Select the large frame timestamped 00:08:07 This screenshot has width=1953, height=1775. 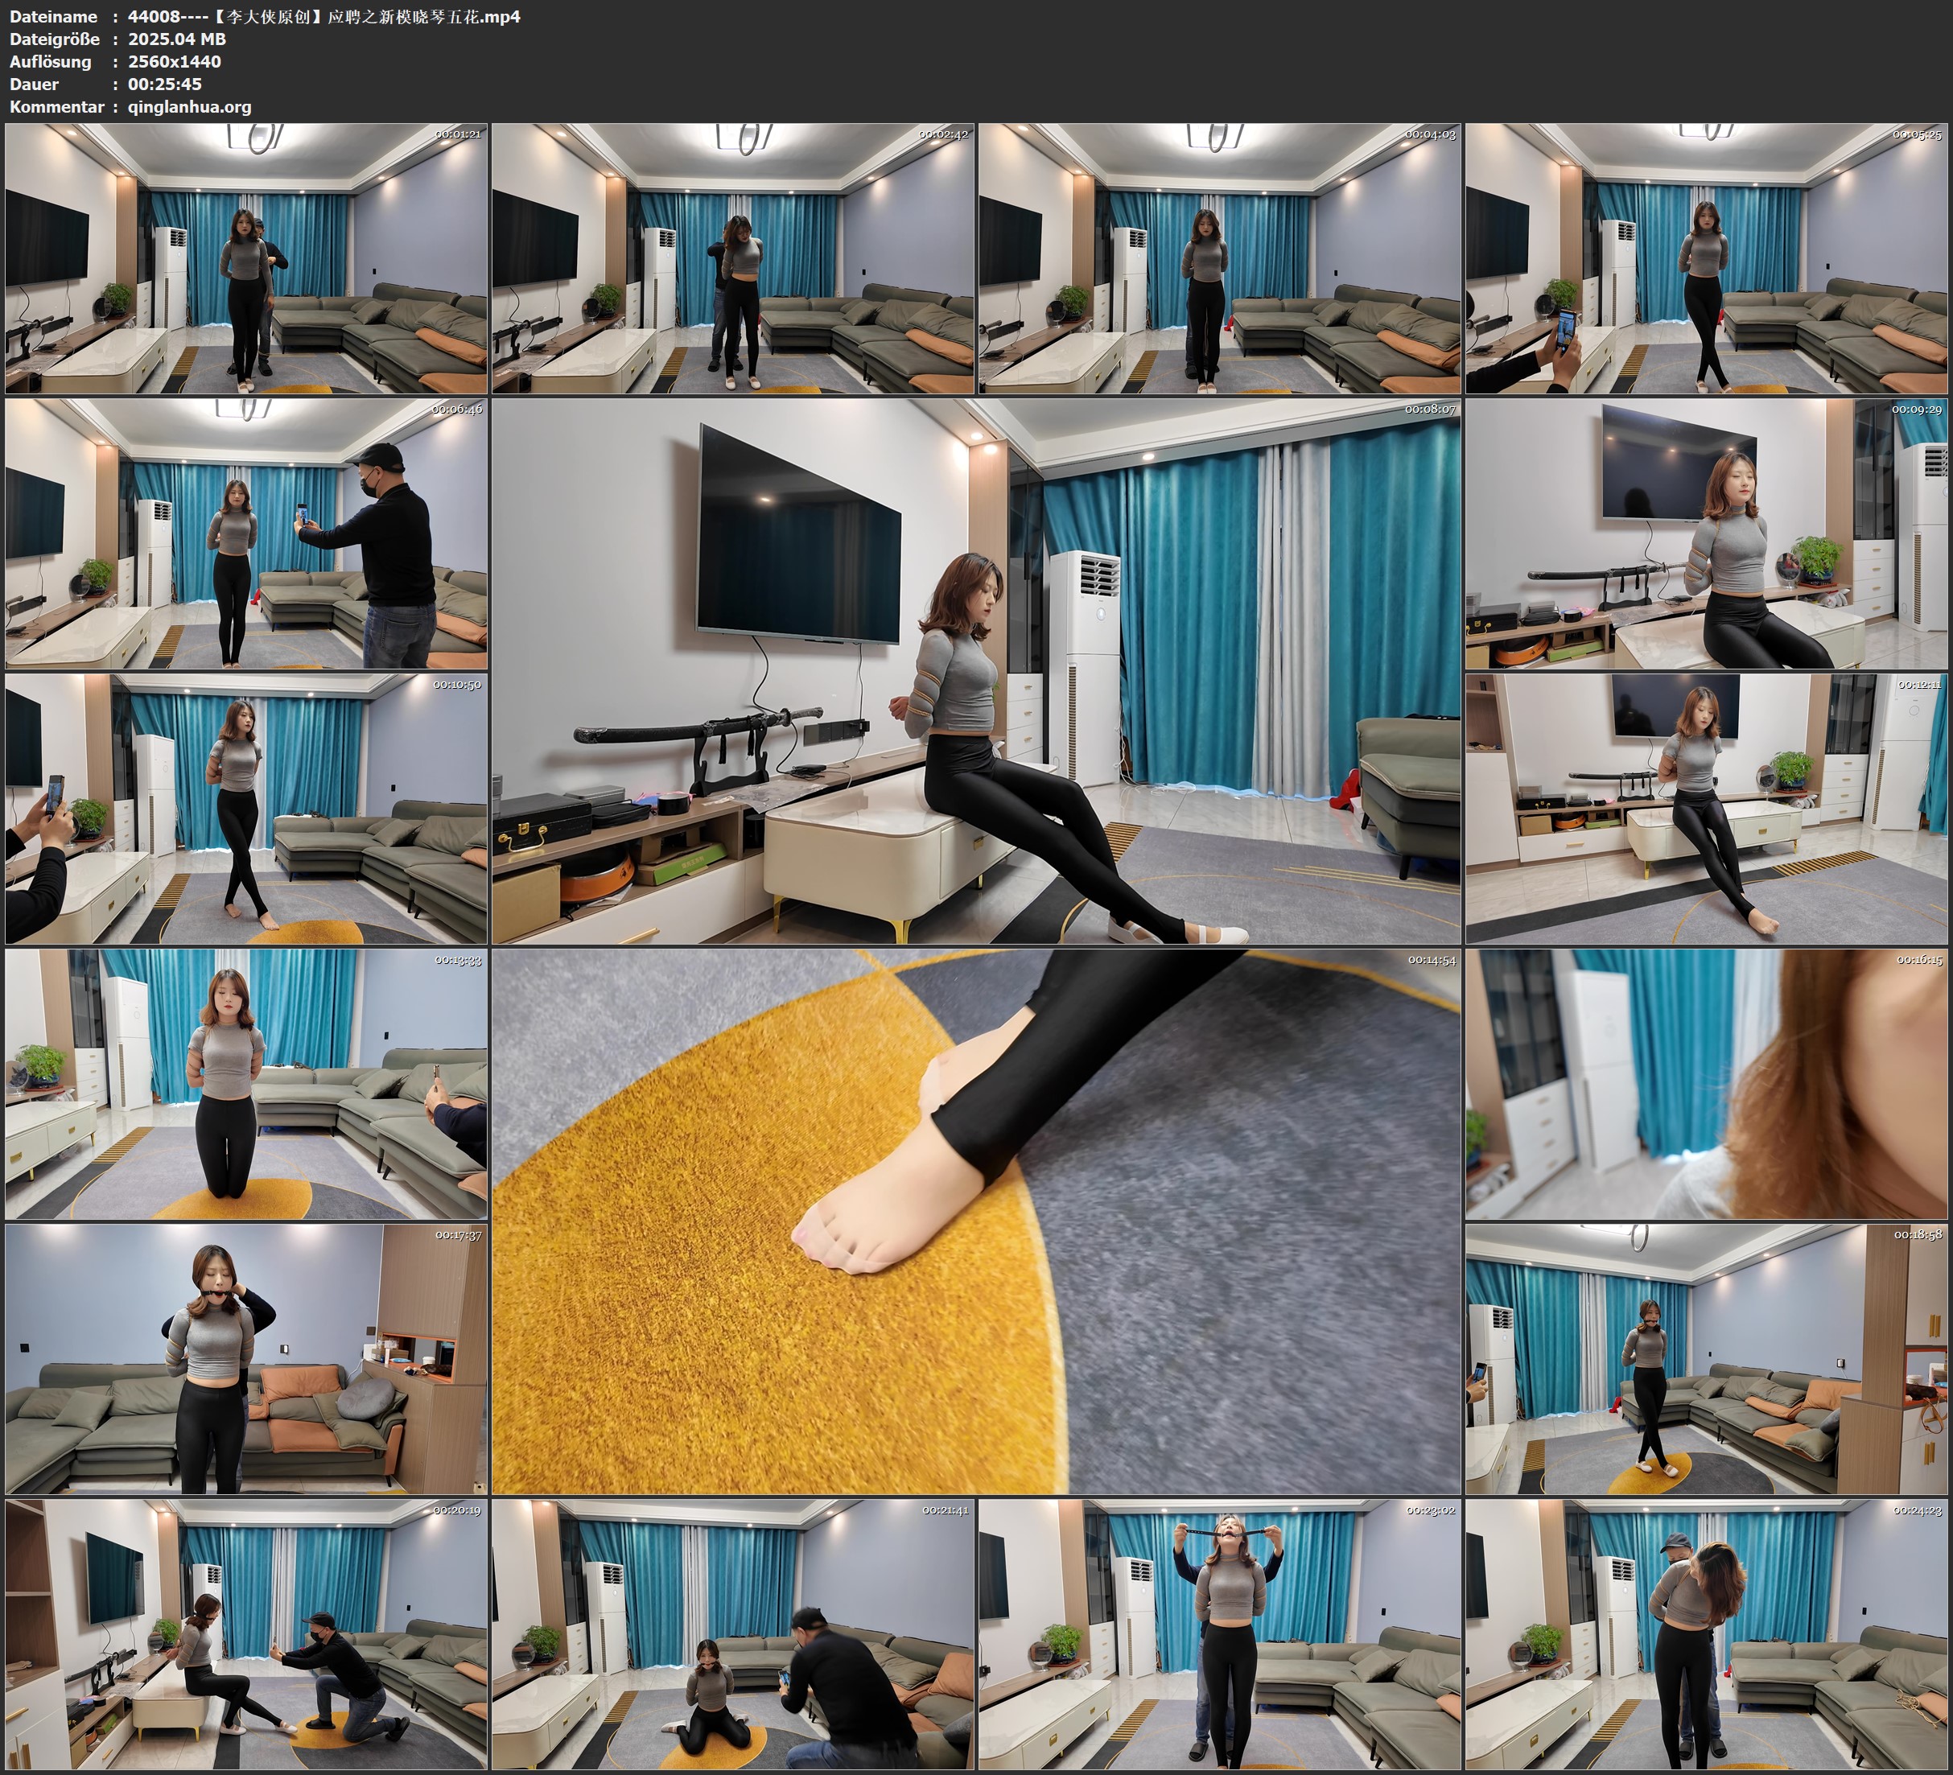pyautogui.click(x=975, y=670)
